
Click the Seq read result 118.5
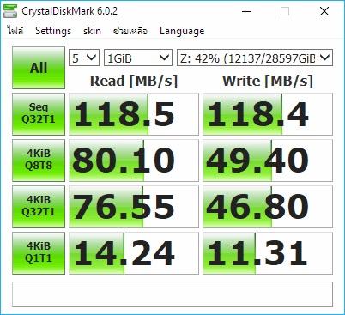[134, 114]
